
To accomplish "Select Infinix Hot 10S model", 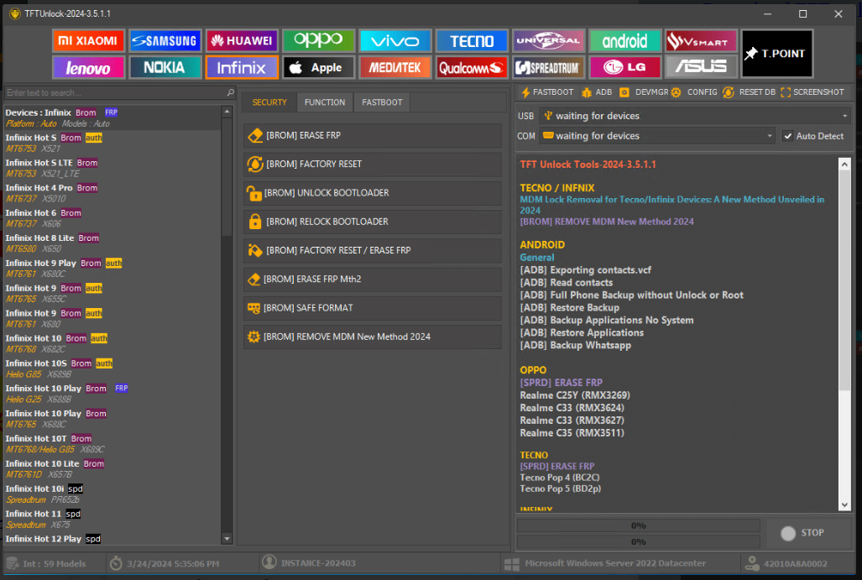I will (x=112, y=368).
